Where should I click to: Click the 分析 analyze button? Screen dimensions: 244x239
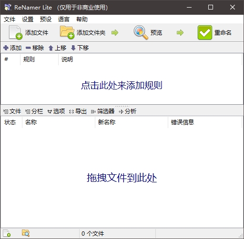pos(127,111)
